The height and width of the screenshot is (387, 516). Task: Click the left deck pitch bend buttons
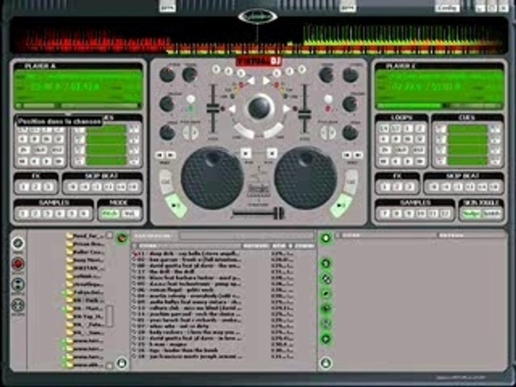pyautogui.click(x=190, y=133)
